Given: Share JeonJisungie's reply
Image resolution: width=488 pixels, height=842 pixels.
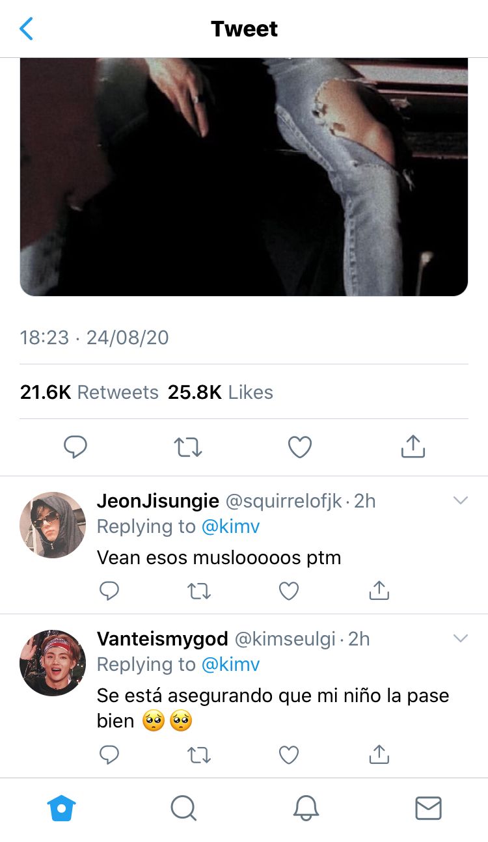Looking at the screenshot, I should [379, 590].
